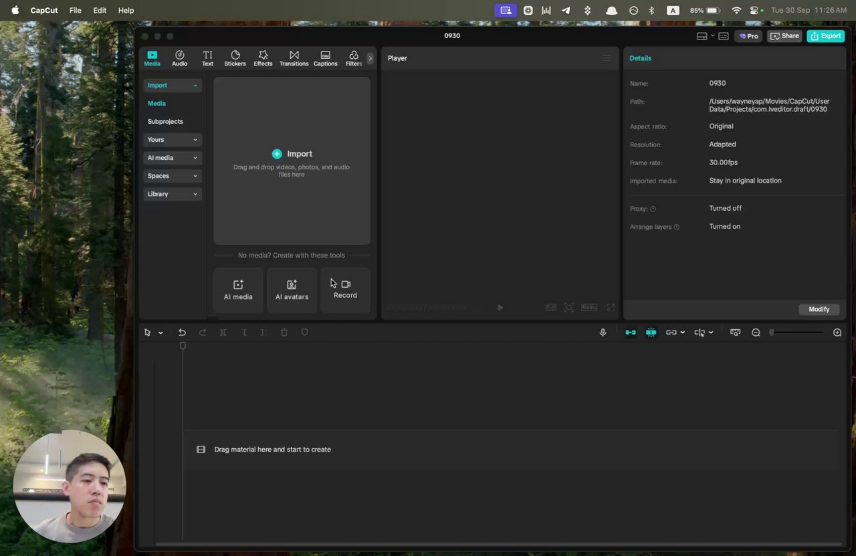Image resolution: width=856 pixels, height=556 pixels.
Task: Zoom in the timeline
Action: (837, 333)
